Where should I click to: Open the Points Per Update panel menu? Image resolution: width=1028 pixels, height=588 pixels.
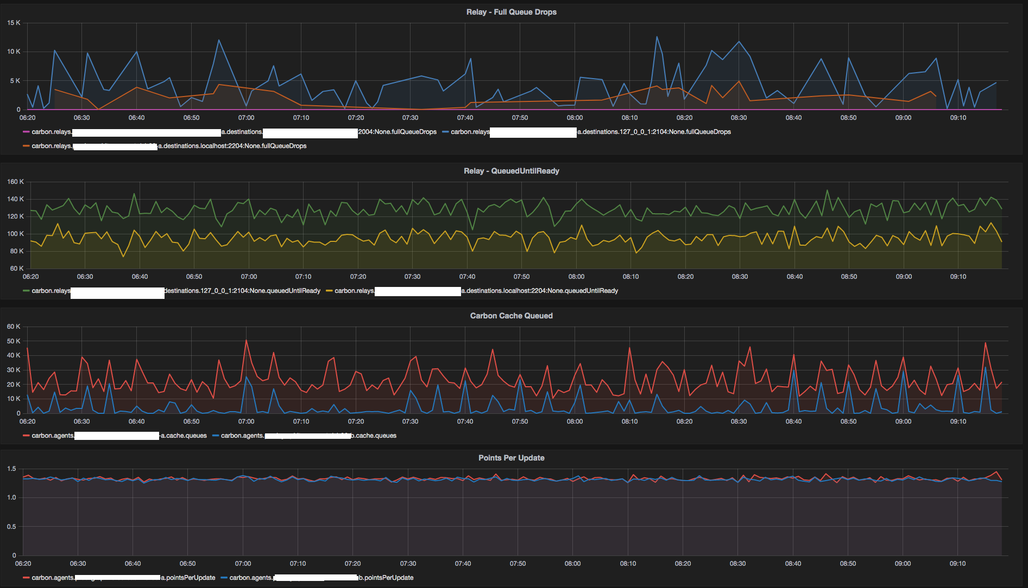click(511, 457)
